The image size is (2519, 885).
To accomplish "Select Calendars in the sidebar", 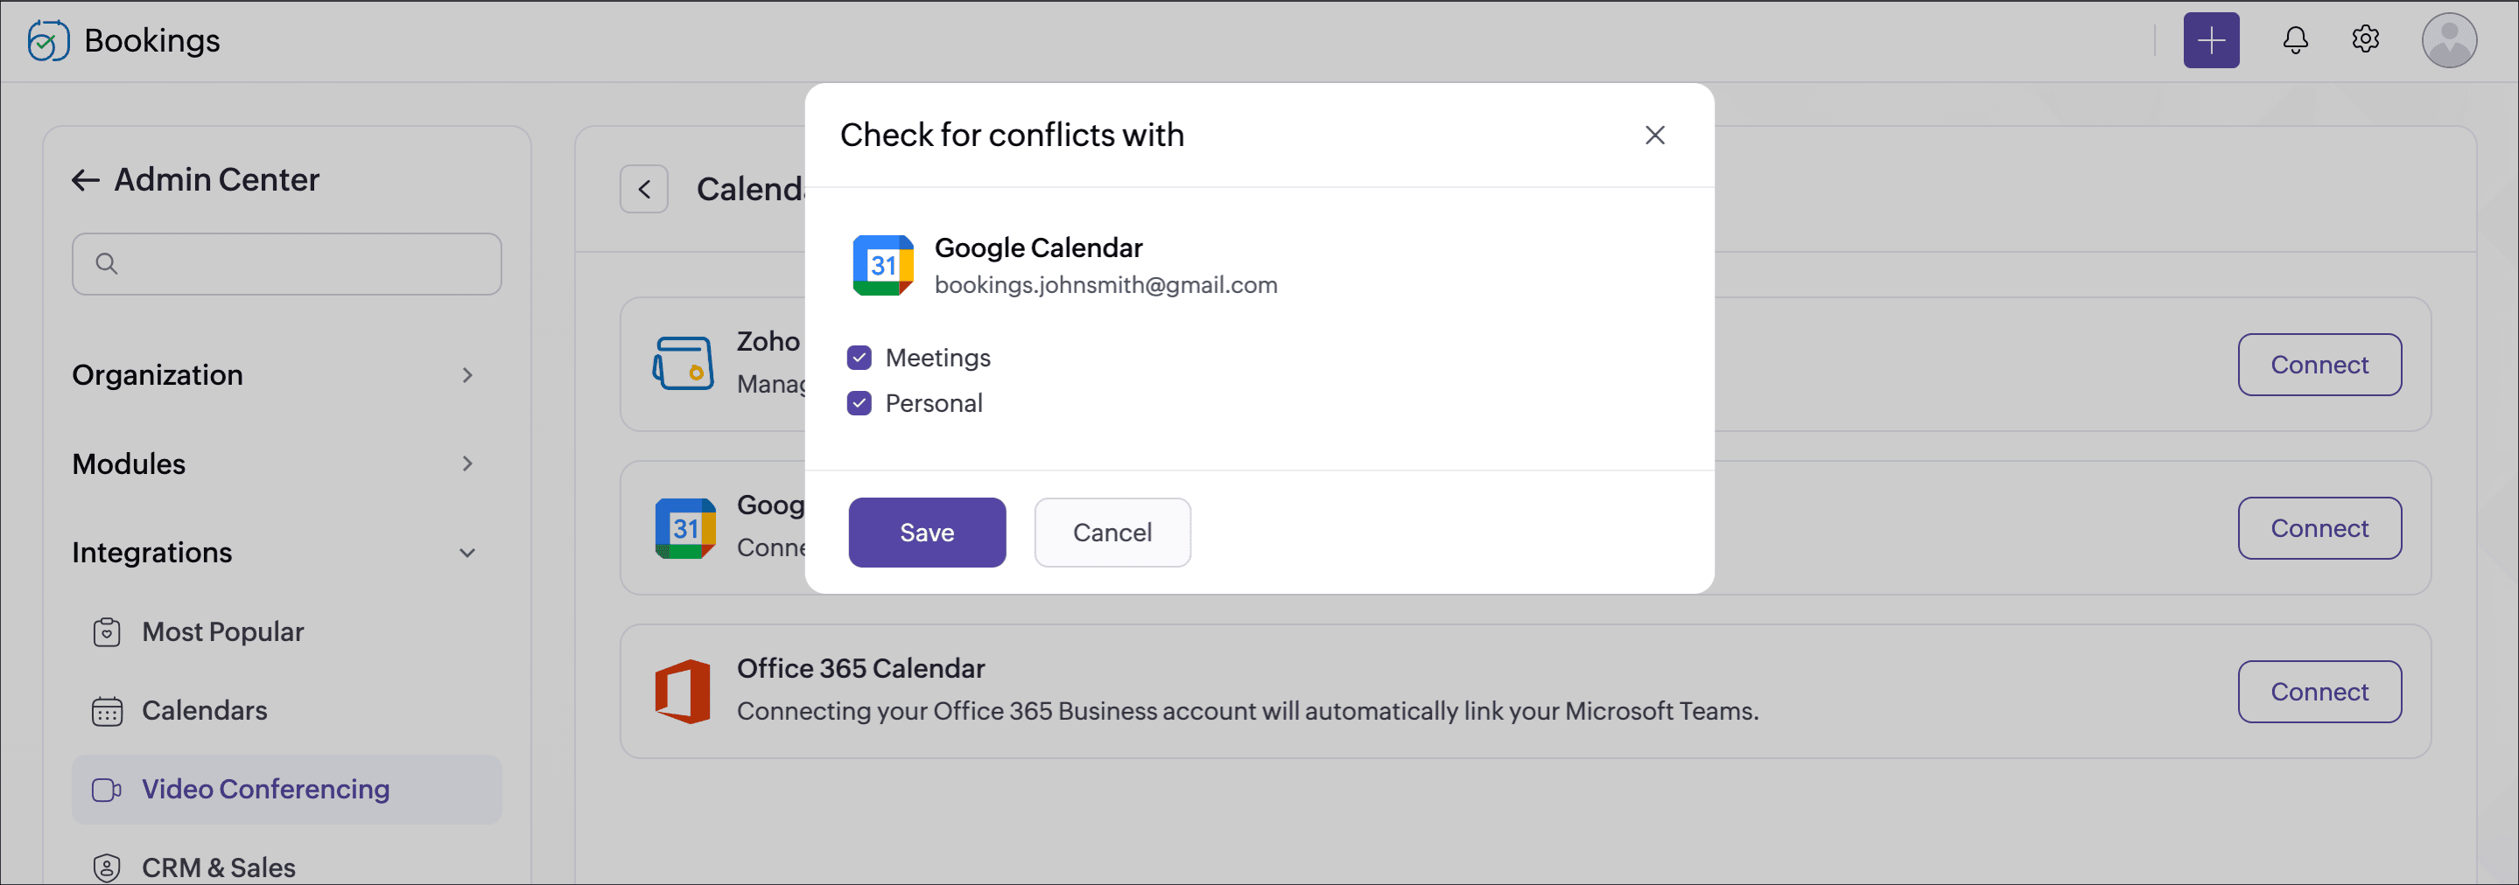I will 205,711.
